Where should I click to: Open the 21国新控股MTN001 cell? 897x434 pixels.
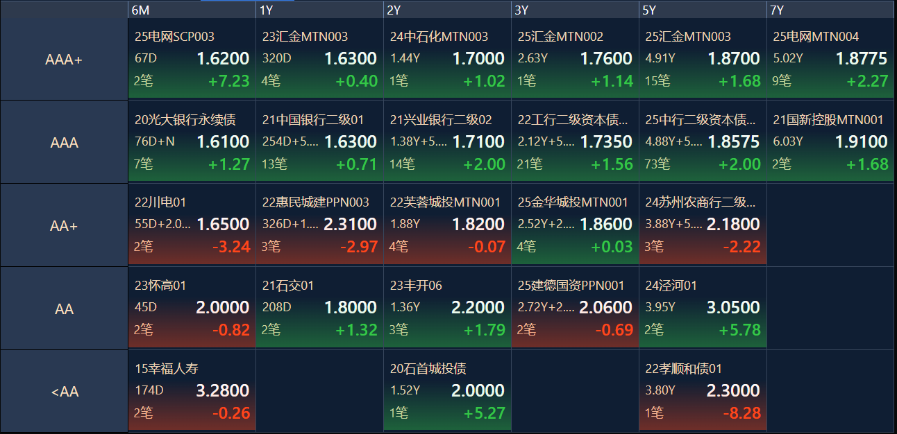pyautogui.click(x=830, y=142)
